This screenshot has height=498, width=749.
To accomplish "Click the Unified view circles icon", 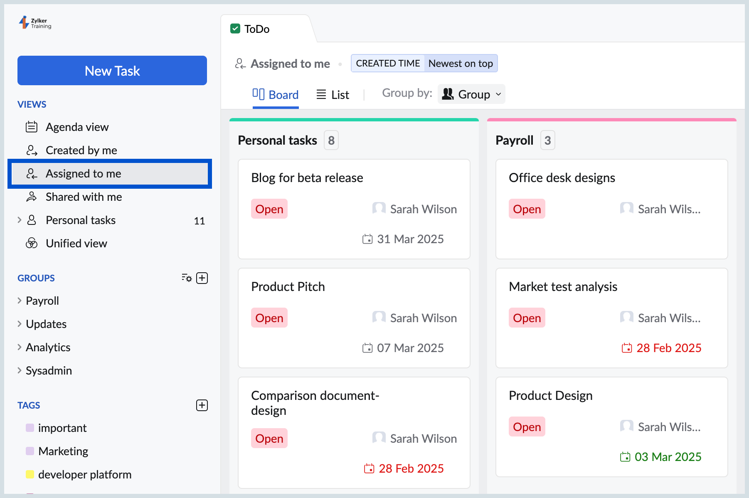I will [32, 243].
